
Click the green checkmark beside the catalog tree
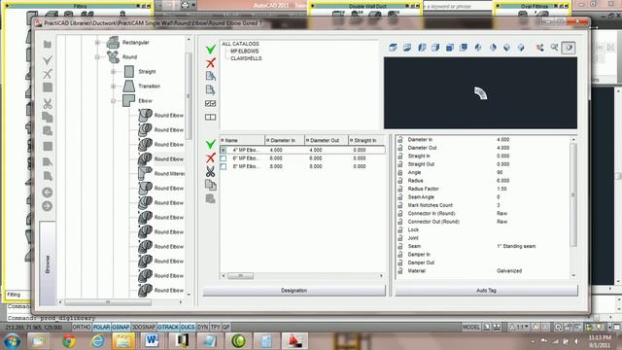(211, 50)
